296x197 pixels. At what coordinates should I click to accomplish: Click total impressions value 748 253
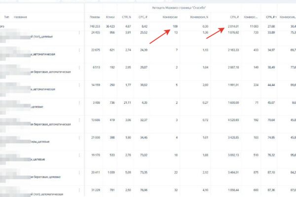point(95,27)
